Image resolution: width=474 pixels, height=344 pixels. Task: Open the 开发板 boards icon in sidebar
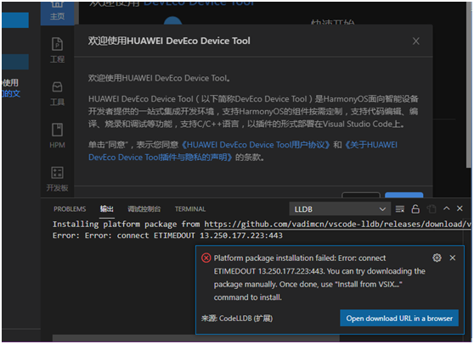pyautogui.click(x=57, y=179)
